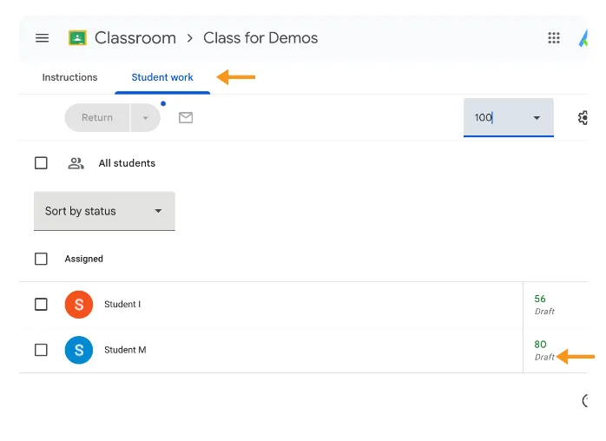This screenshot has height=441, width=606.
Task: Switch to the Instructions tab
Action: point(69,77)
